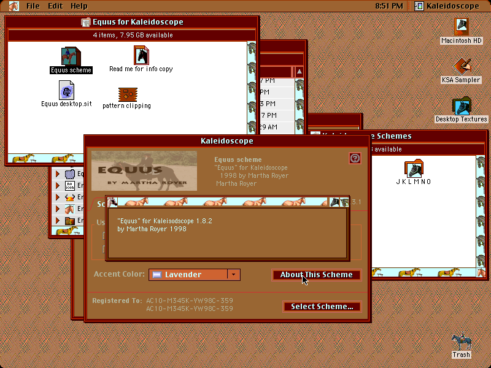Click the "4 items, 7.95 GB available" header text
The height and width of the screenshot is (368, 491).
pyautogui.click(x=133, y=35)
